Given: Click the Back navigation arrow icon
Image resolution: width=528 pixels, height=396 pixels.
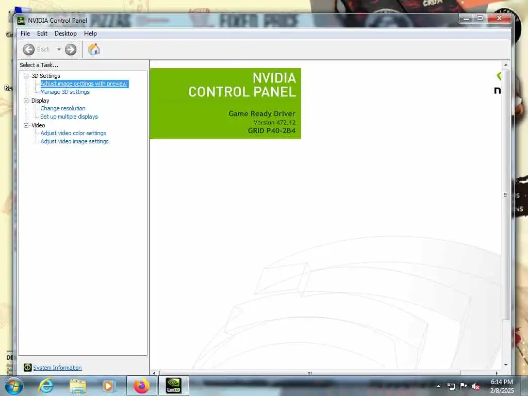Looking at the screenshot, I should pyautogui.click(x=29, y=49).
